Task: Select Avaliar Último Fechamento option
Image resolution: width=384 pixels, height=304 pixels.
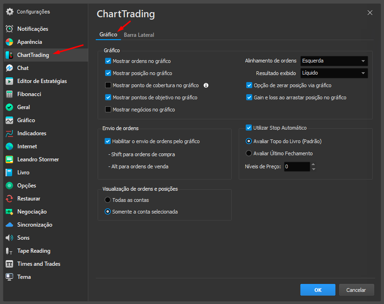Action: point(249,153)
